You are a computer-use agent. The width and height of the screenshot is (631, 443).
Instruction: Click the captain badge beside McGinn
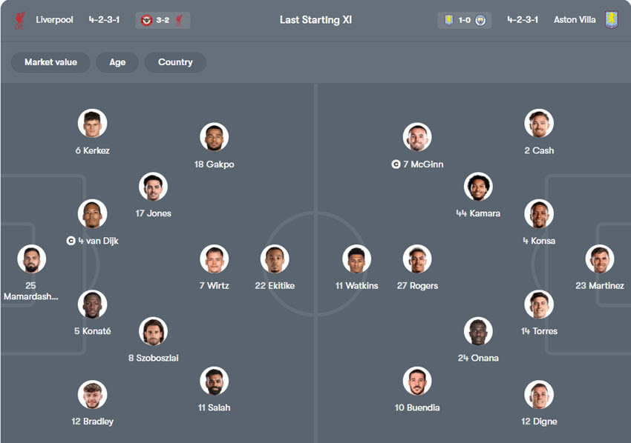396,164
